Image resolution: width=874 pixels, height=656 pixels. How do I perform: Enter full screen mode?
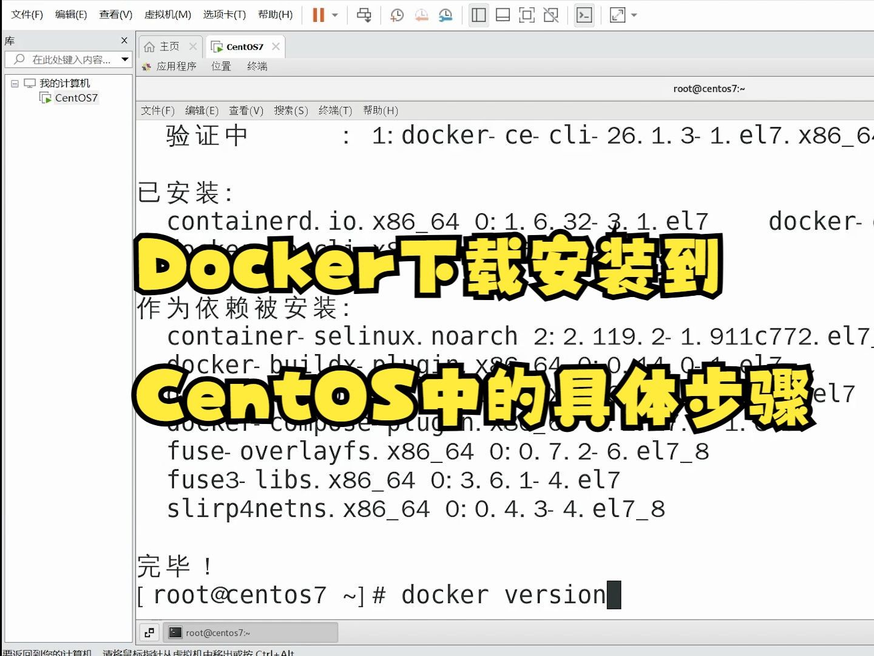click(x=527, y=15)
